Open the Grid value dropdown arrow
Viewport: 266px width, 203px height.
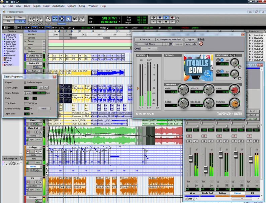click(92, 28)
